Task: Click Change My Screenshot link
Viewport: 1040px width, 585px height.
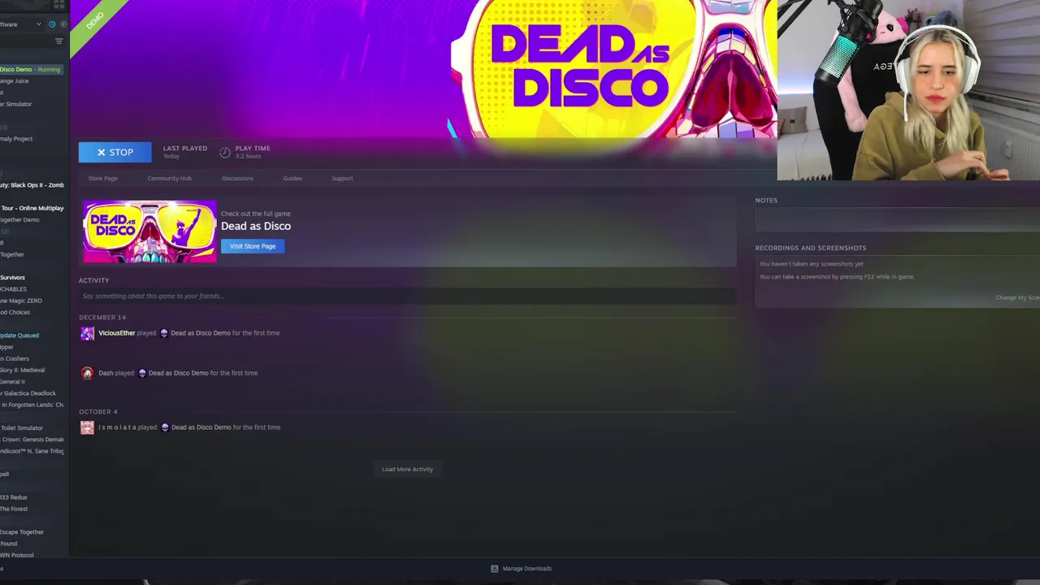Action: click(x=1017, y=297)
